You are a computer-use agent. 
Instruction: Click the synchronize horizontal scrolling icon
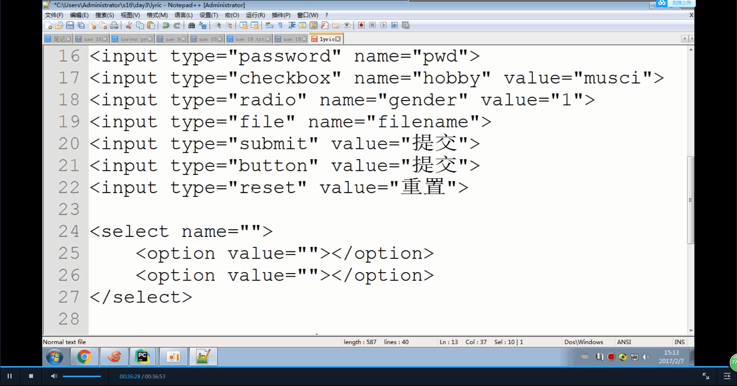coord(254,25)
